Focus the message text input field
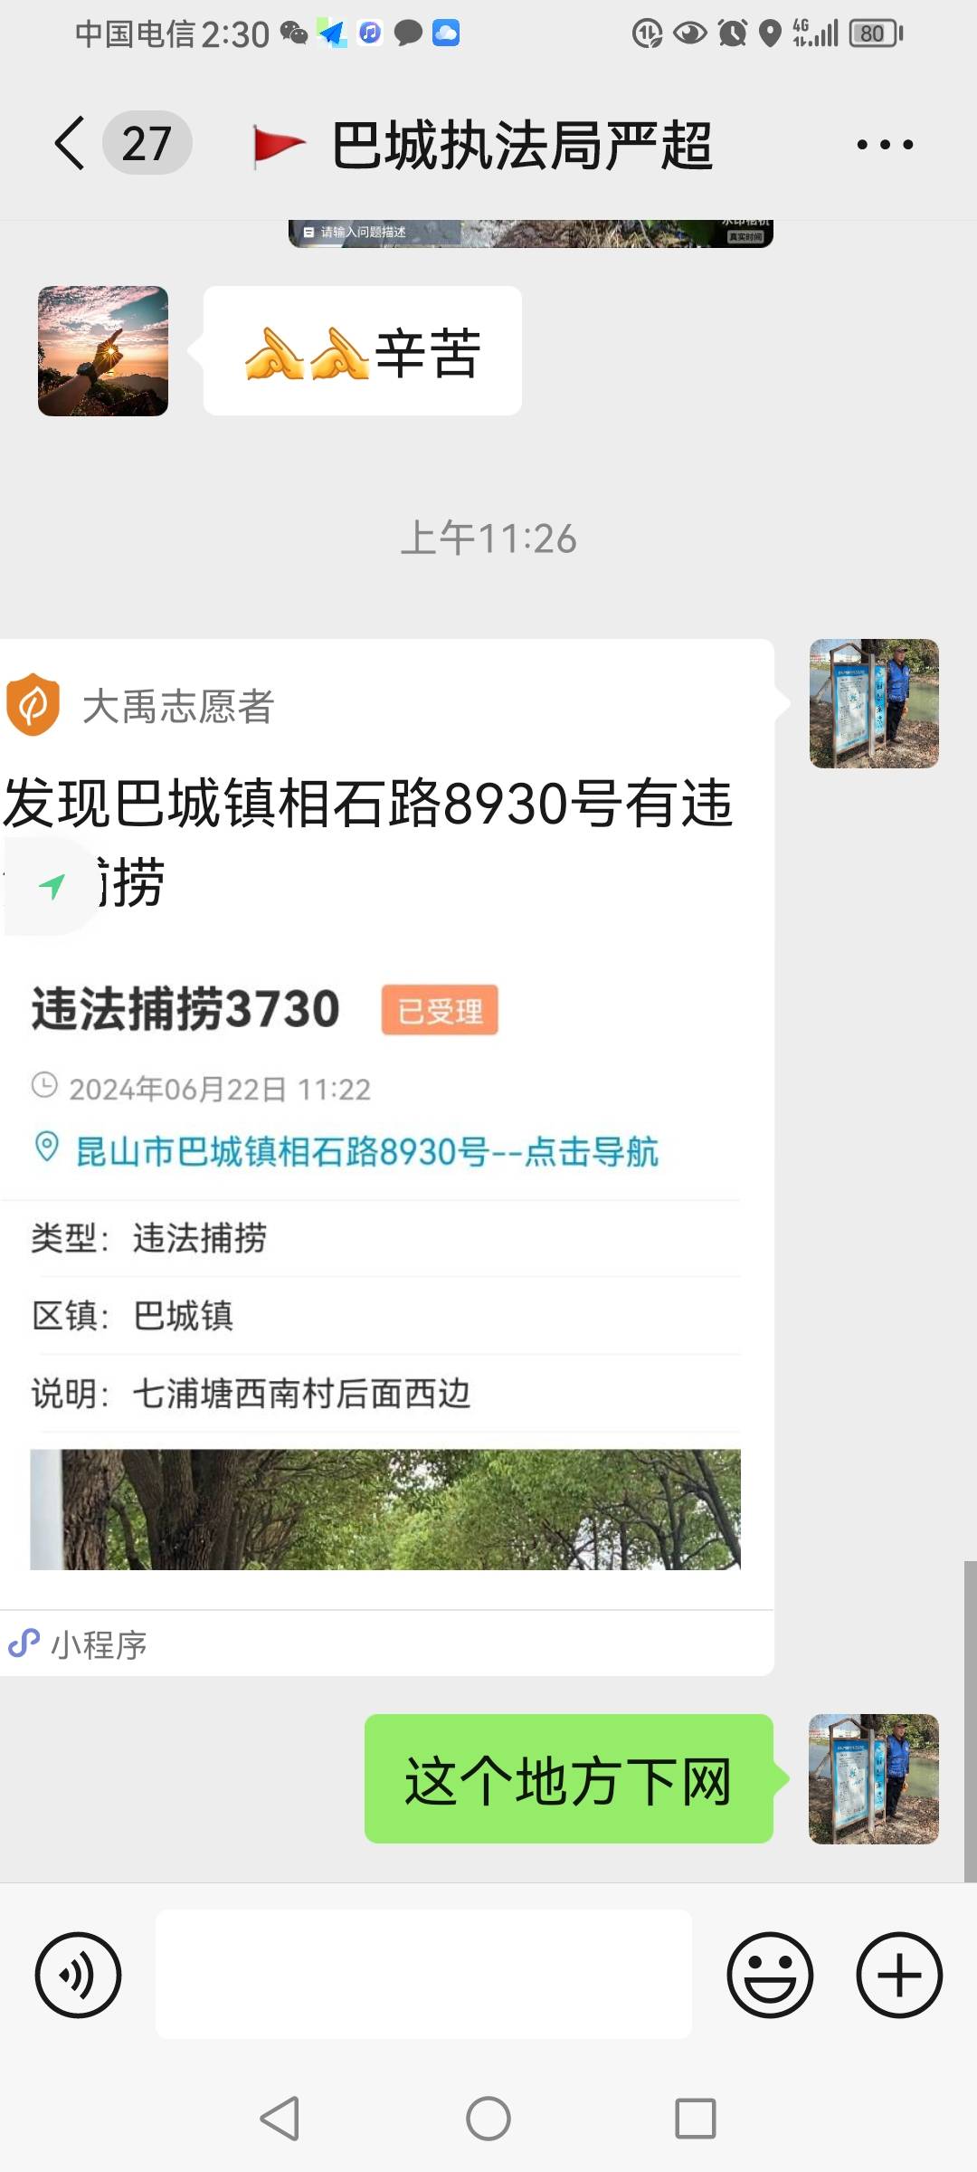977x2172 pixels. pyautogui.click(x=423, y=1975)
